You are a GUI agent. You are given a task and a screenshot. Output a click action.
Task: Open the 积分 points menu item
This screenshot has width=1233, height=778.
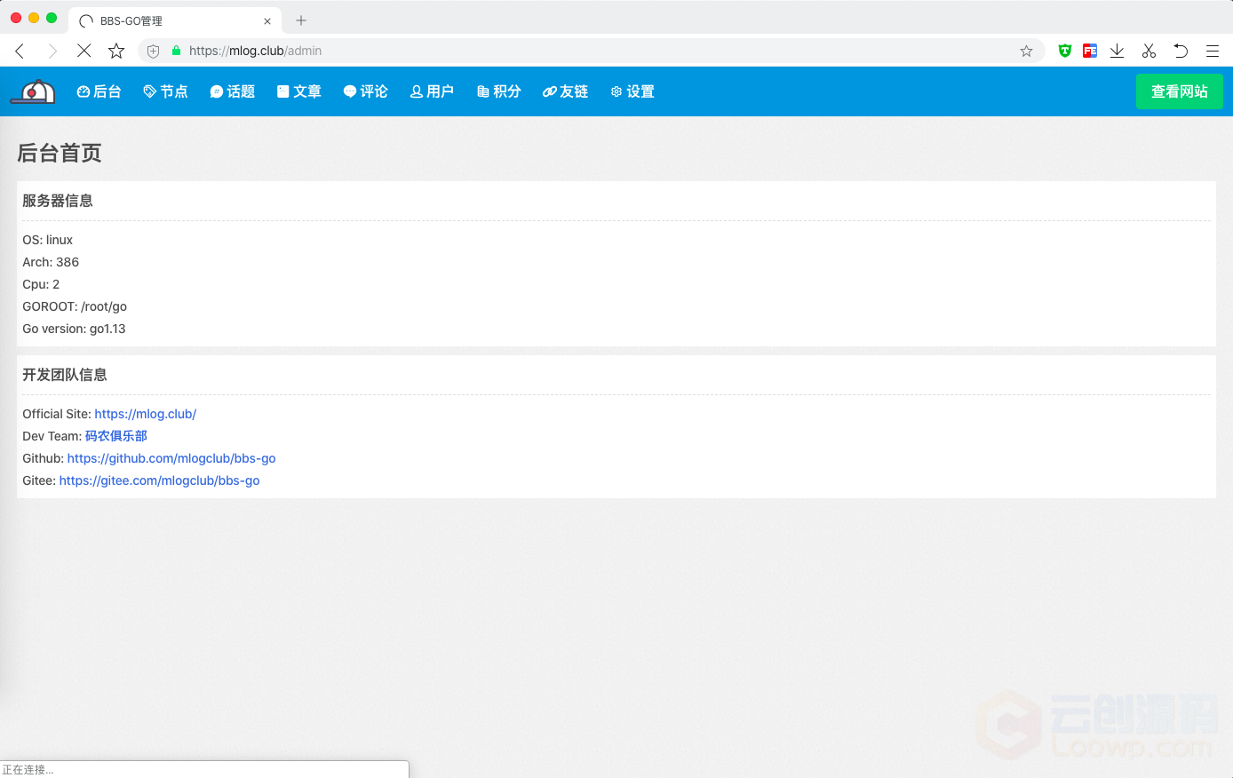(x=499, y=91)
